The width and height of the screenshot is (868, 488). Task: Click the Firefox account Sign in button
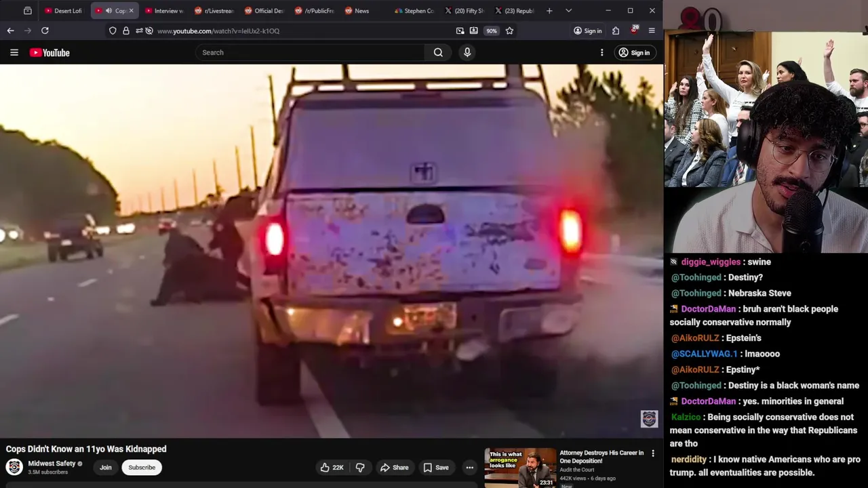tap(587, 30)
